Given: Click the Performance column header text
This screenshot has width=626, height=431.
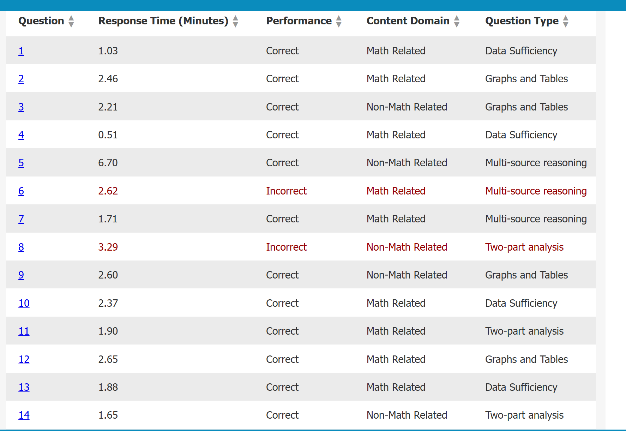Looking at the screenshot, I should click(299, 21).
